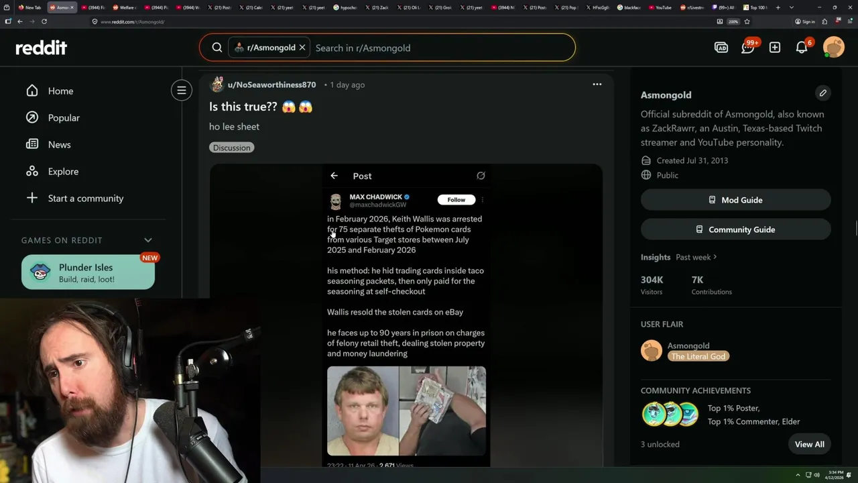Screen dimensions: 858x483
Task: Collapse the Games on Reddit section
Action: click(148, 240)
